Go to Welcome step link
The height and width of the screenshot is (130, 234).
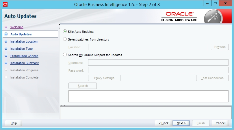tap(17, 27)
